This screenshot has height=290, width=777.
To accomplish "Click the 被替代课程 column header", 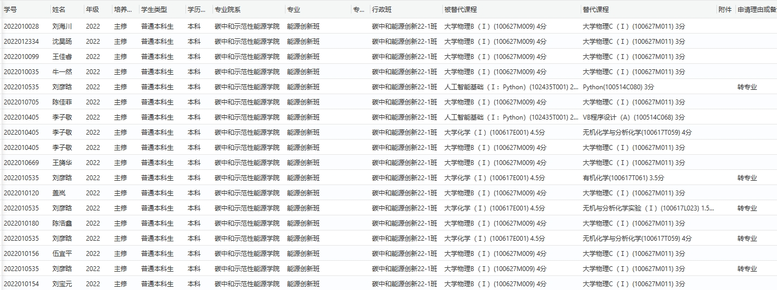I will pos(460,10).
